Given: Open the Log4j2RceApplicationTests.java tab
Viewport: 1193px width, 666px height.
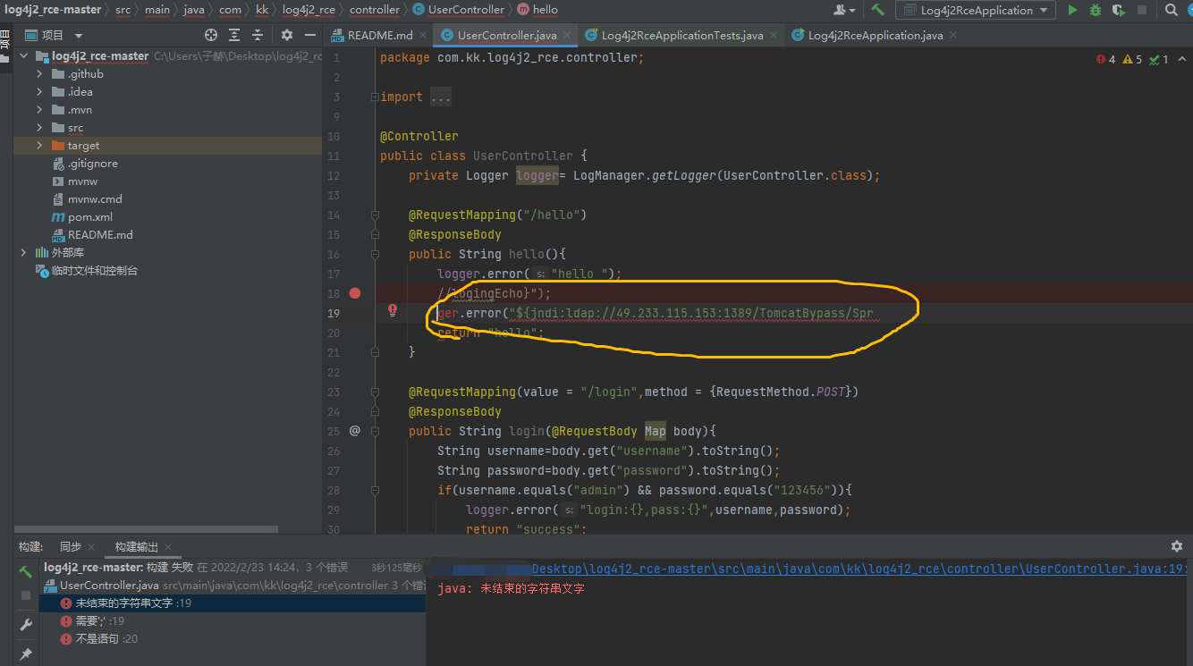Looking at the screenshot, I should point(682,35).
